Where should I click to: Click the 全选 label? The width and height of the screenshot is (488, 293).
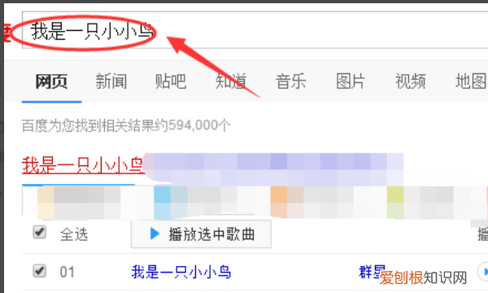(x=74, y=234)
